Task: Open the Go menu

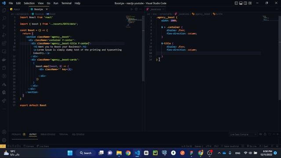Action: (x=49, y=3)
